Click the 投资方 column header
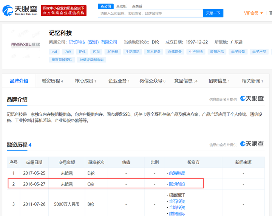 (193, 162)
